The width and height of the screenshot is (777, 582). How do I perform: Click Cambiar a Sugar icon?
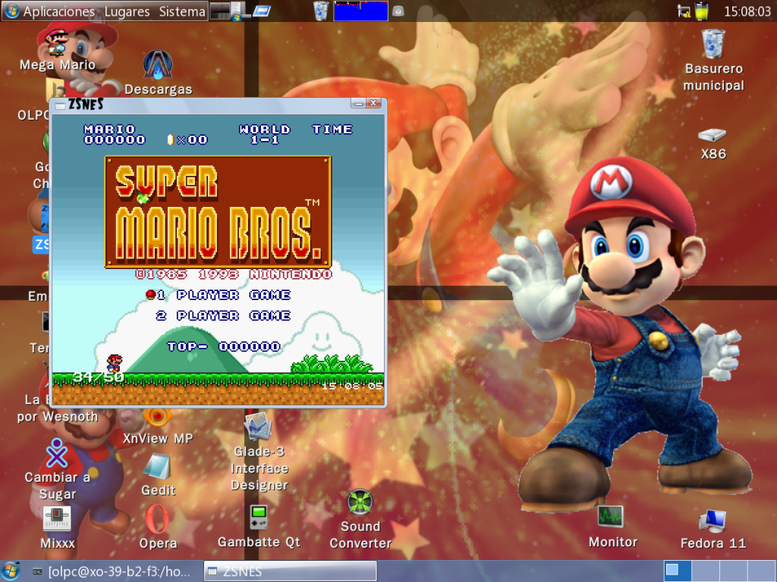57,470
